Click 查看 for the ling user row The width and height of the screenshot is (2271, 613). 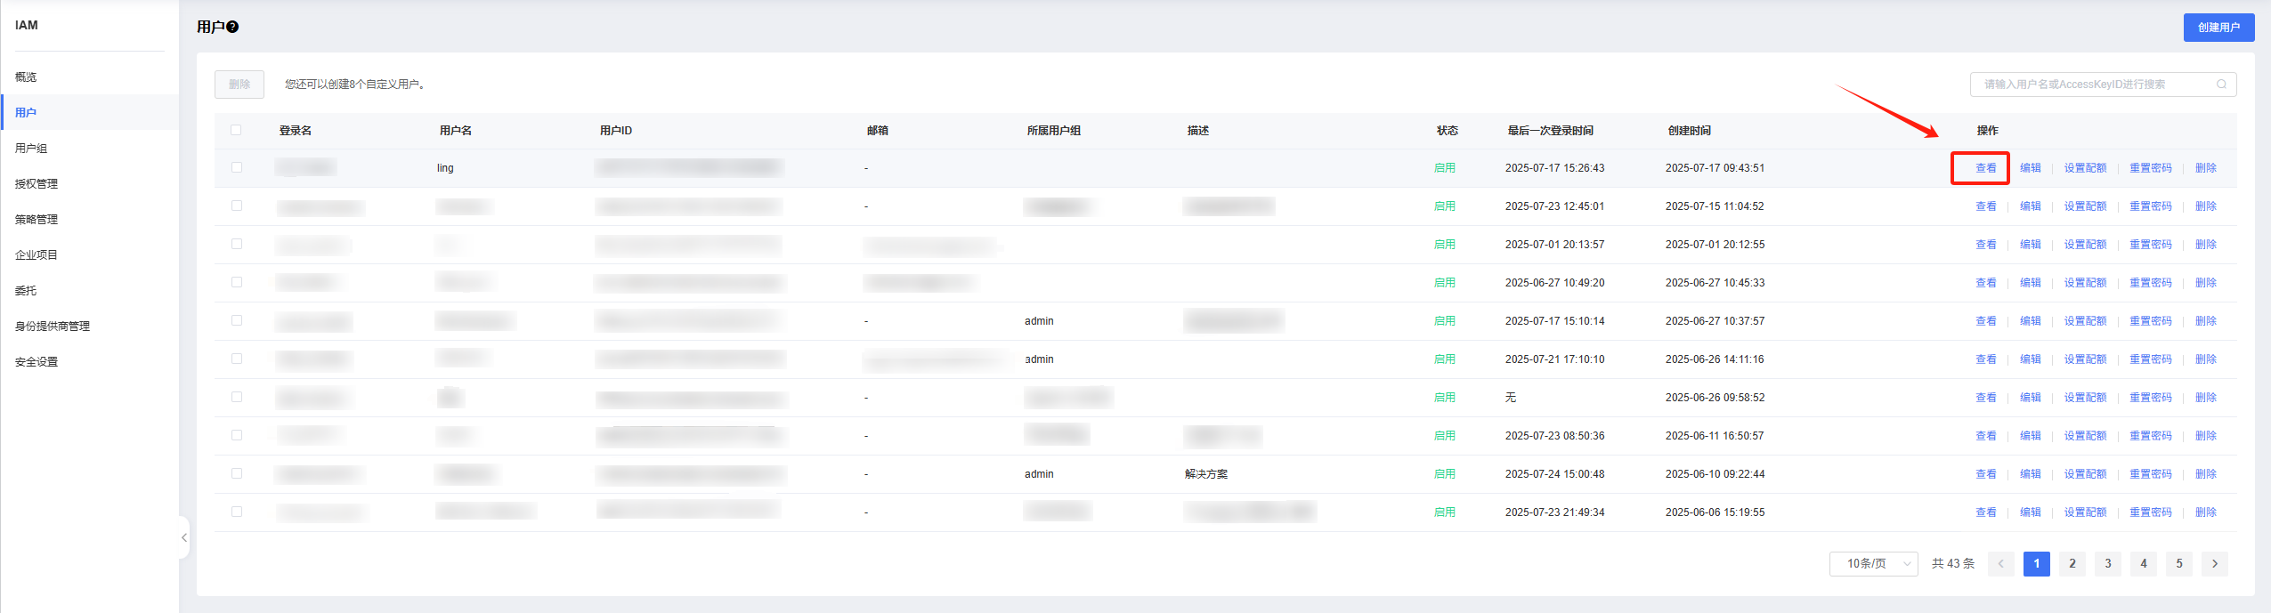tap(1985, 168)
